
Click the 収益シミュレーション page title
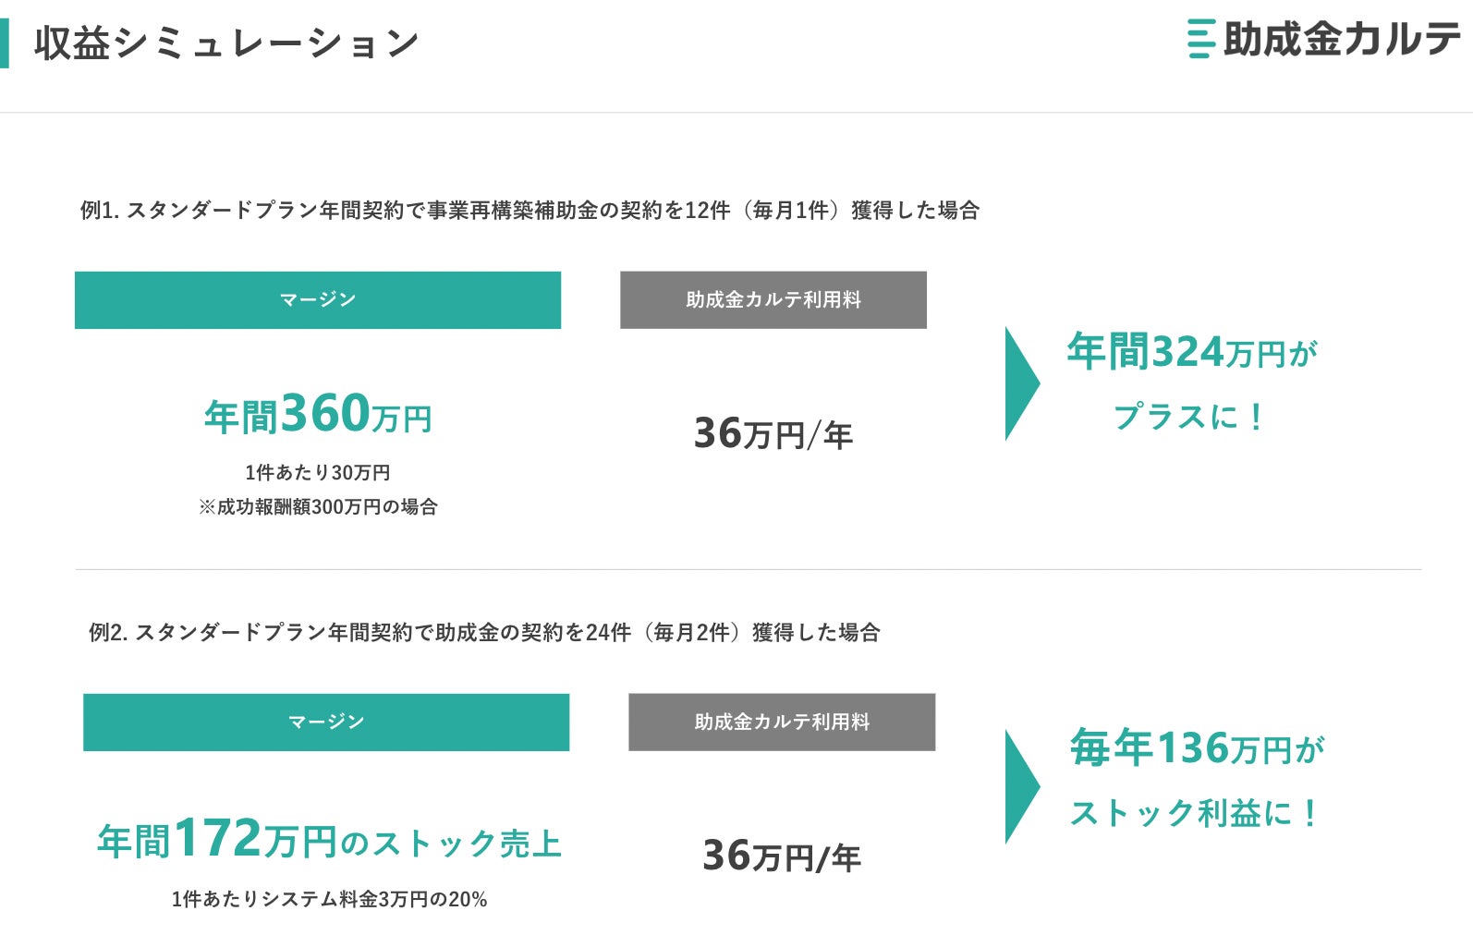226,43
